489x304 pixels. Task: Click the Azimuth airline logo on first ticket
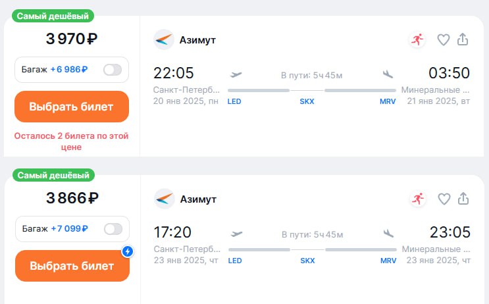coord(163,40)
